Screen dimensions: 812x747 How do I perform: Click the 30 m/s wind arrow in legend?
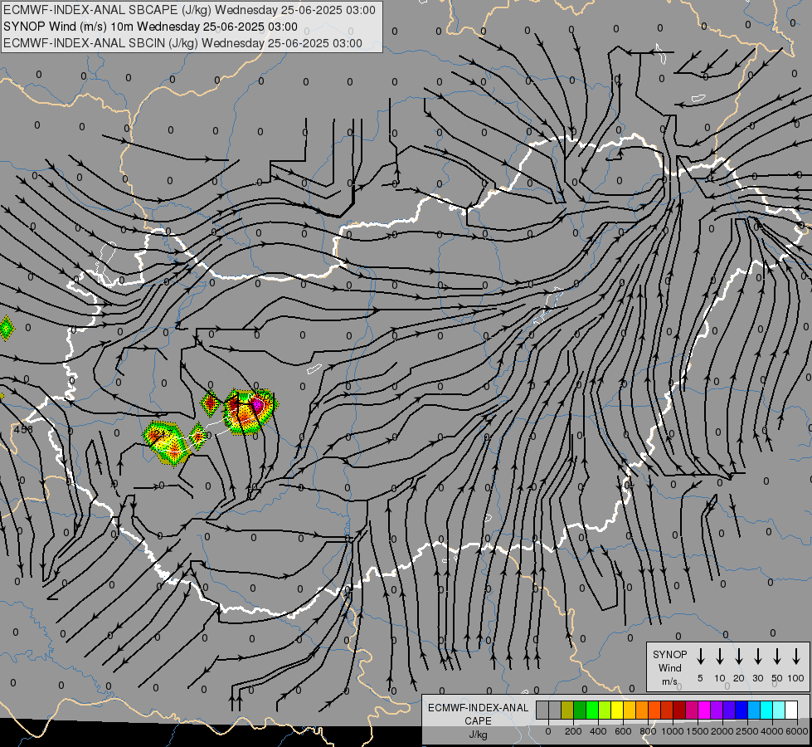[x=757, y=657]
